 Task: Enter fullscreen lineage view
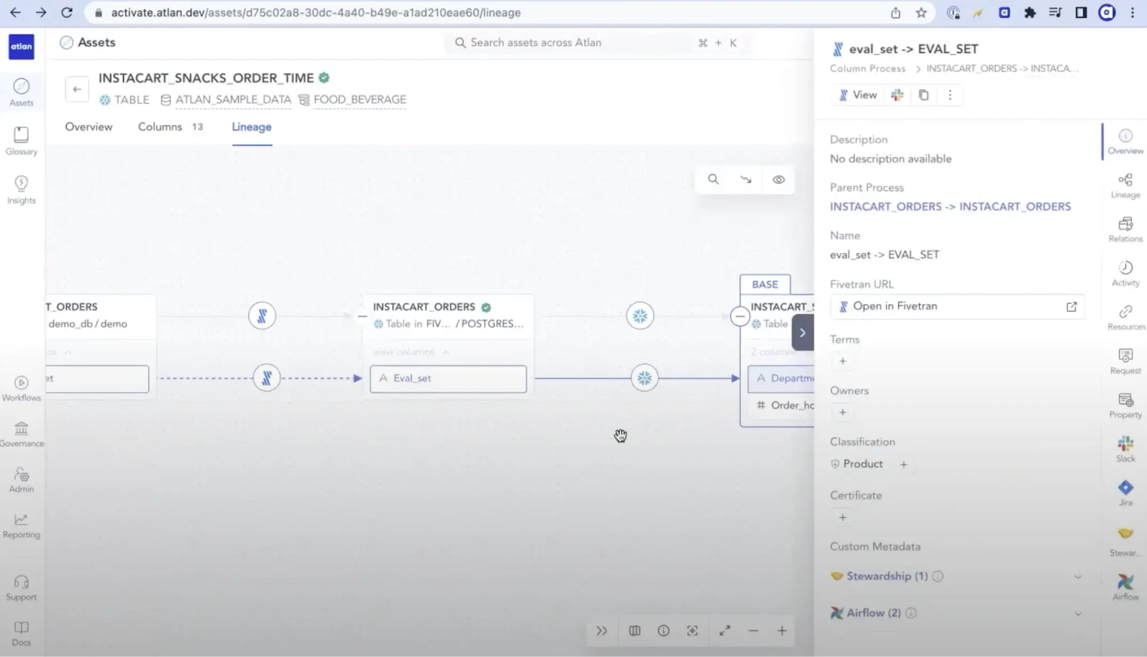coord(725,630)
